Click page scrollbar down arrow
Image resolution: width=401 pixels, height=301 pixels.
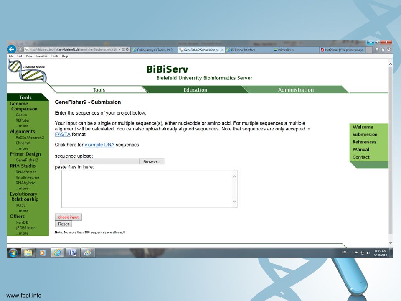click(x=391, y=242)
